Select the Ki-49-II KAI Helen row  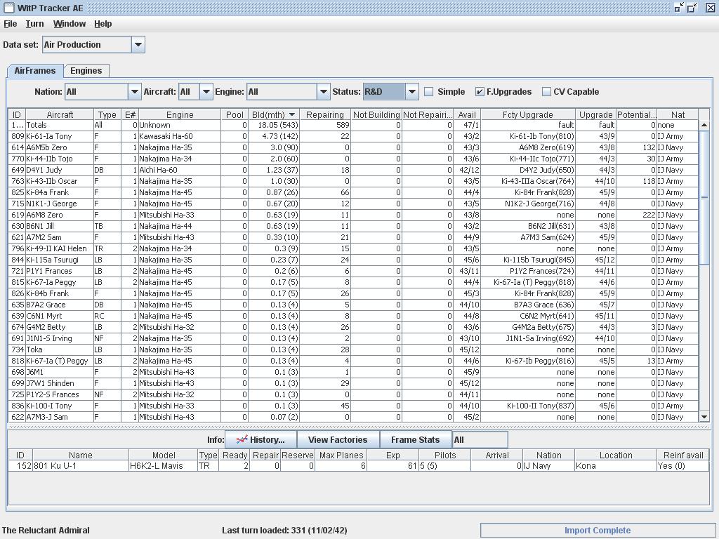[353, 248]
